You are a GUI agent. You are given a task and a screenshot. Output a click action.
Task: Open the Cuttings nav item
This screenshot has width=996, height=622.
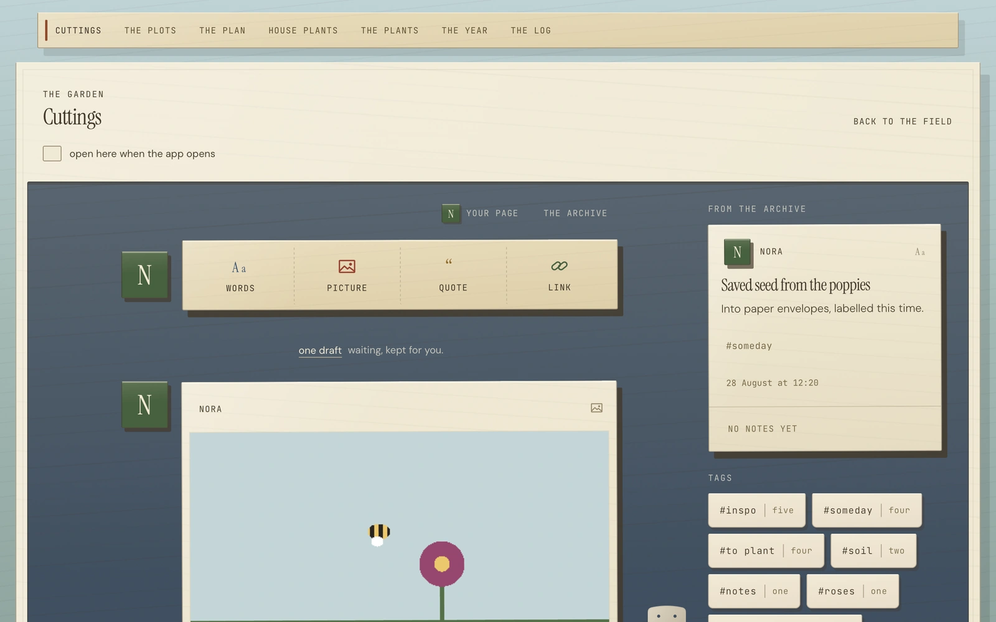[x=78, y=30]
